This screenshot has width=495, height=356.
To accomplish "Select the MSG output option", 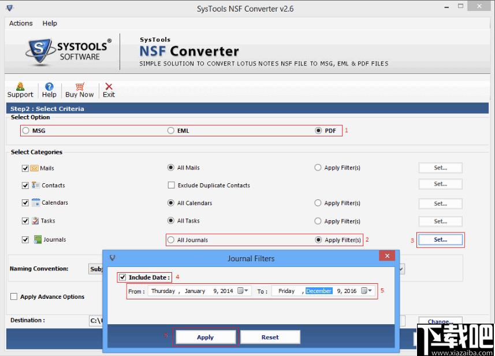I will click(x=26, y=131).
